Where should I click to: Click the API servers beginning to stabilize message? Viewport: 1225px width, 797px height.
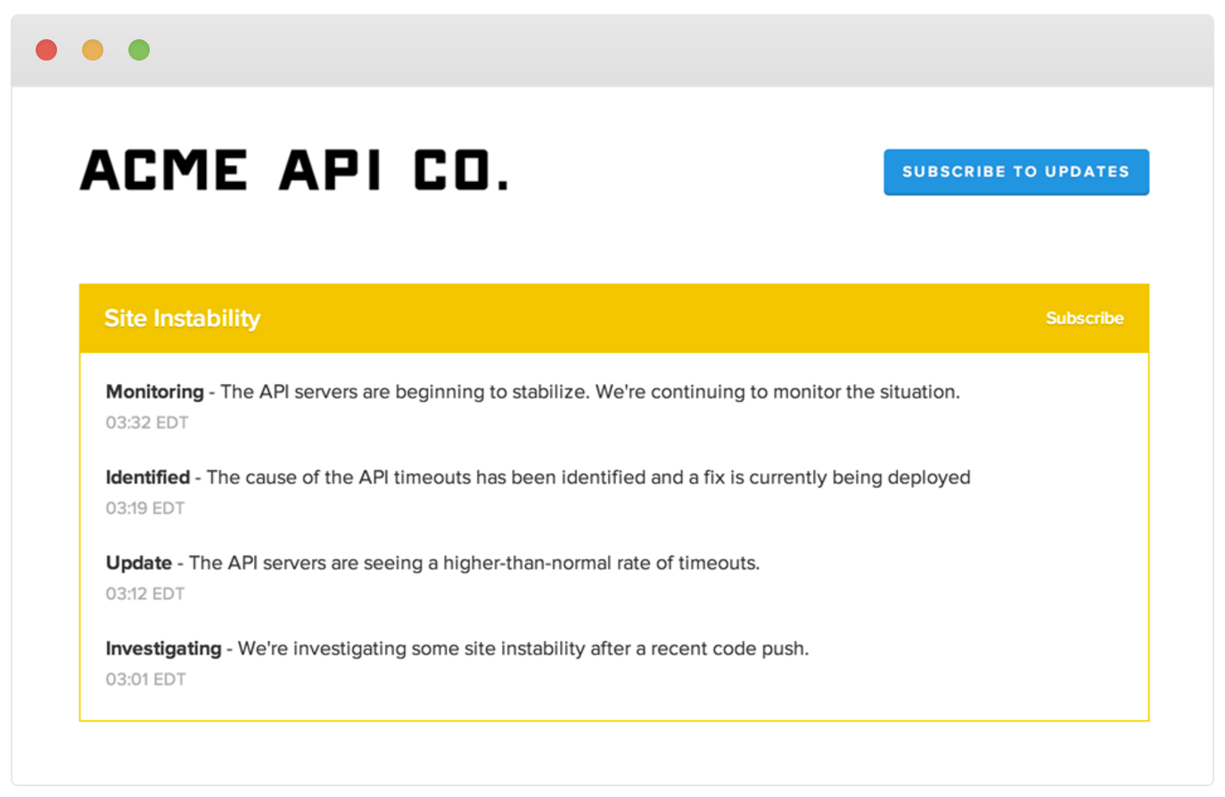tap(589, 392)
